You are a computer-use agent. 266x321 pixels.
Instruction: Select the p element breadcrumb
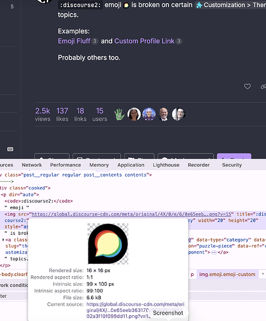(x=192, y=274)
